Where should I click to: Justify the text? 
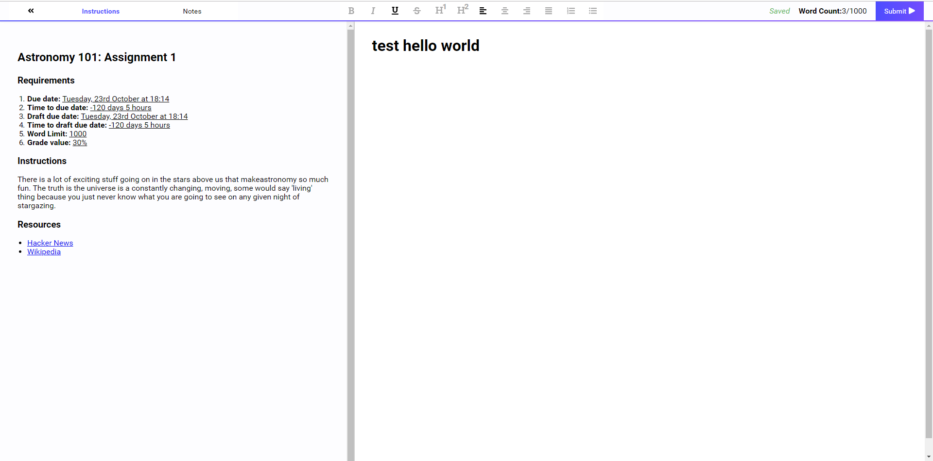[x=549, y=11]
